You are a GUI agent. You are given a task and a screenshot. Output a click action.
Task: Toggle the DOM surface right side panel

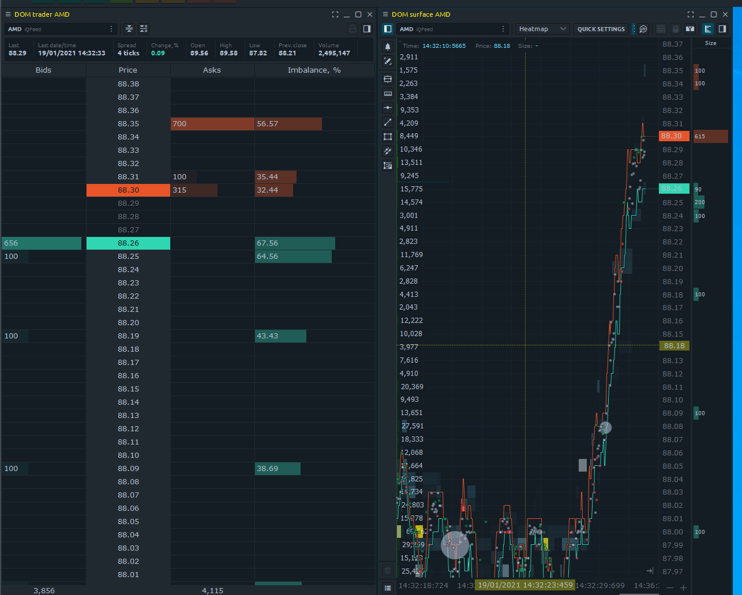(x=722, y=29)
